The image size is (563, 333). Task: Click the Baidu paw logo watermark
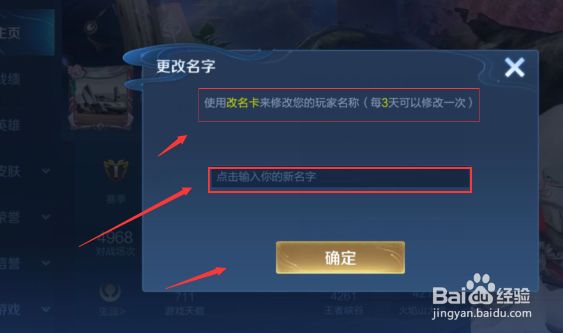coord(479,289)
